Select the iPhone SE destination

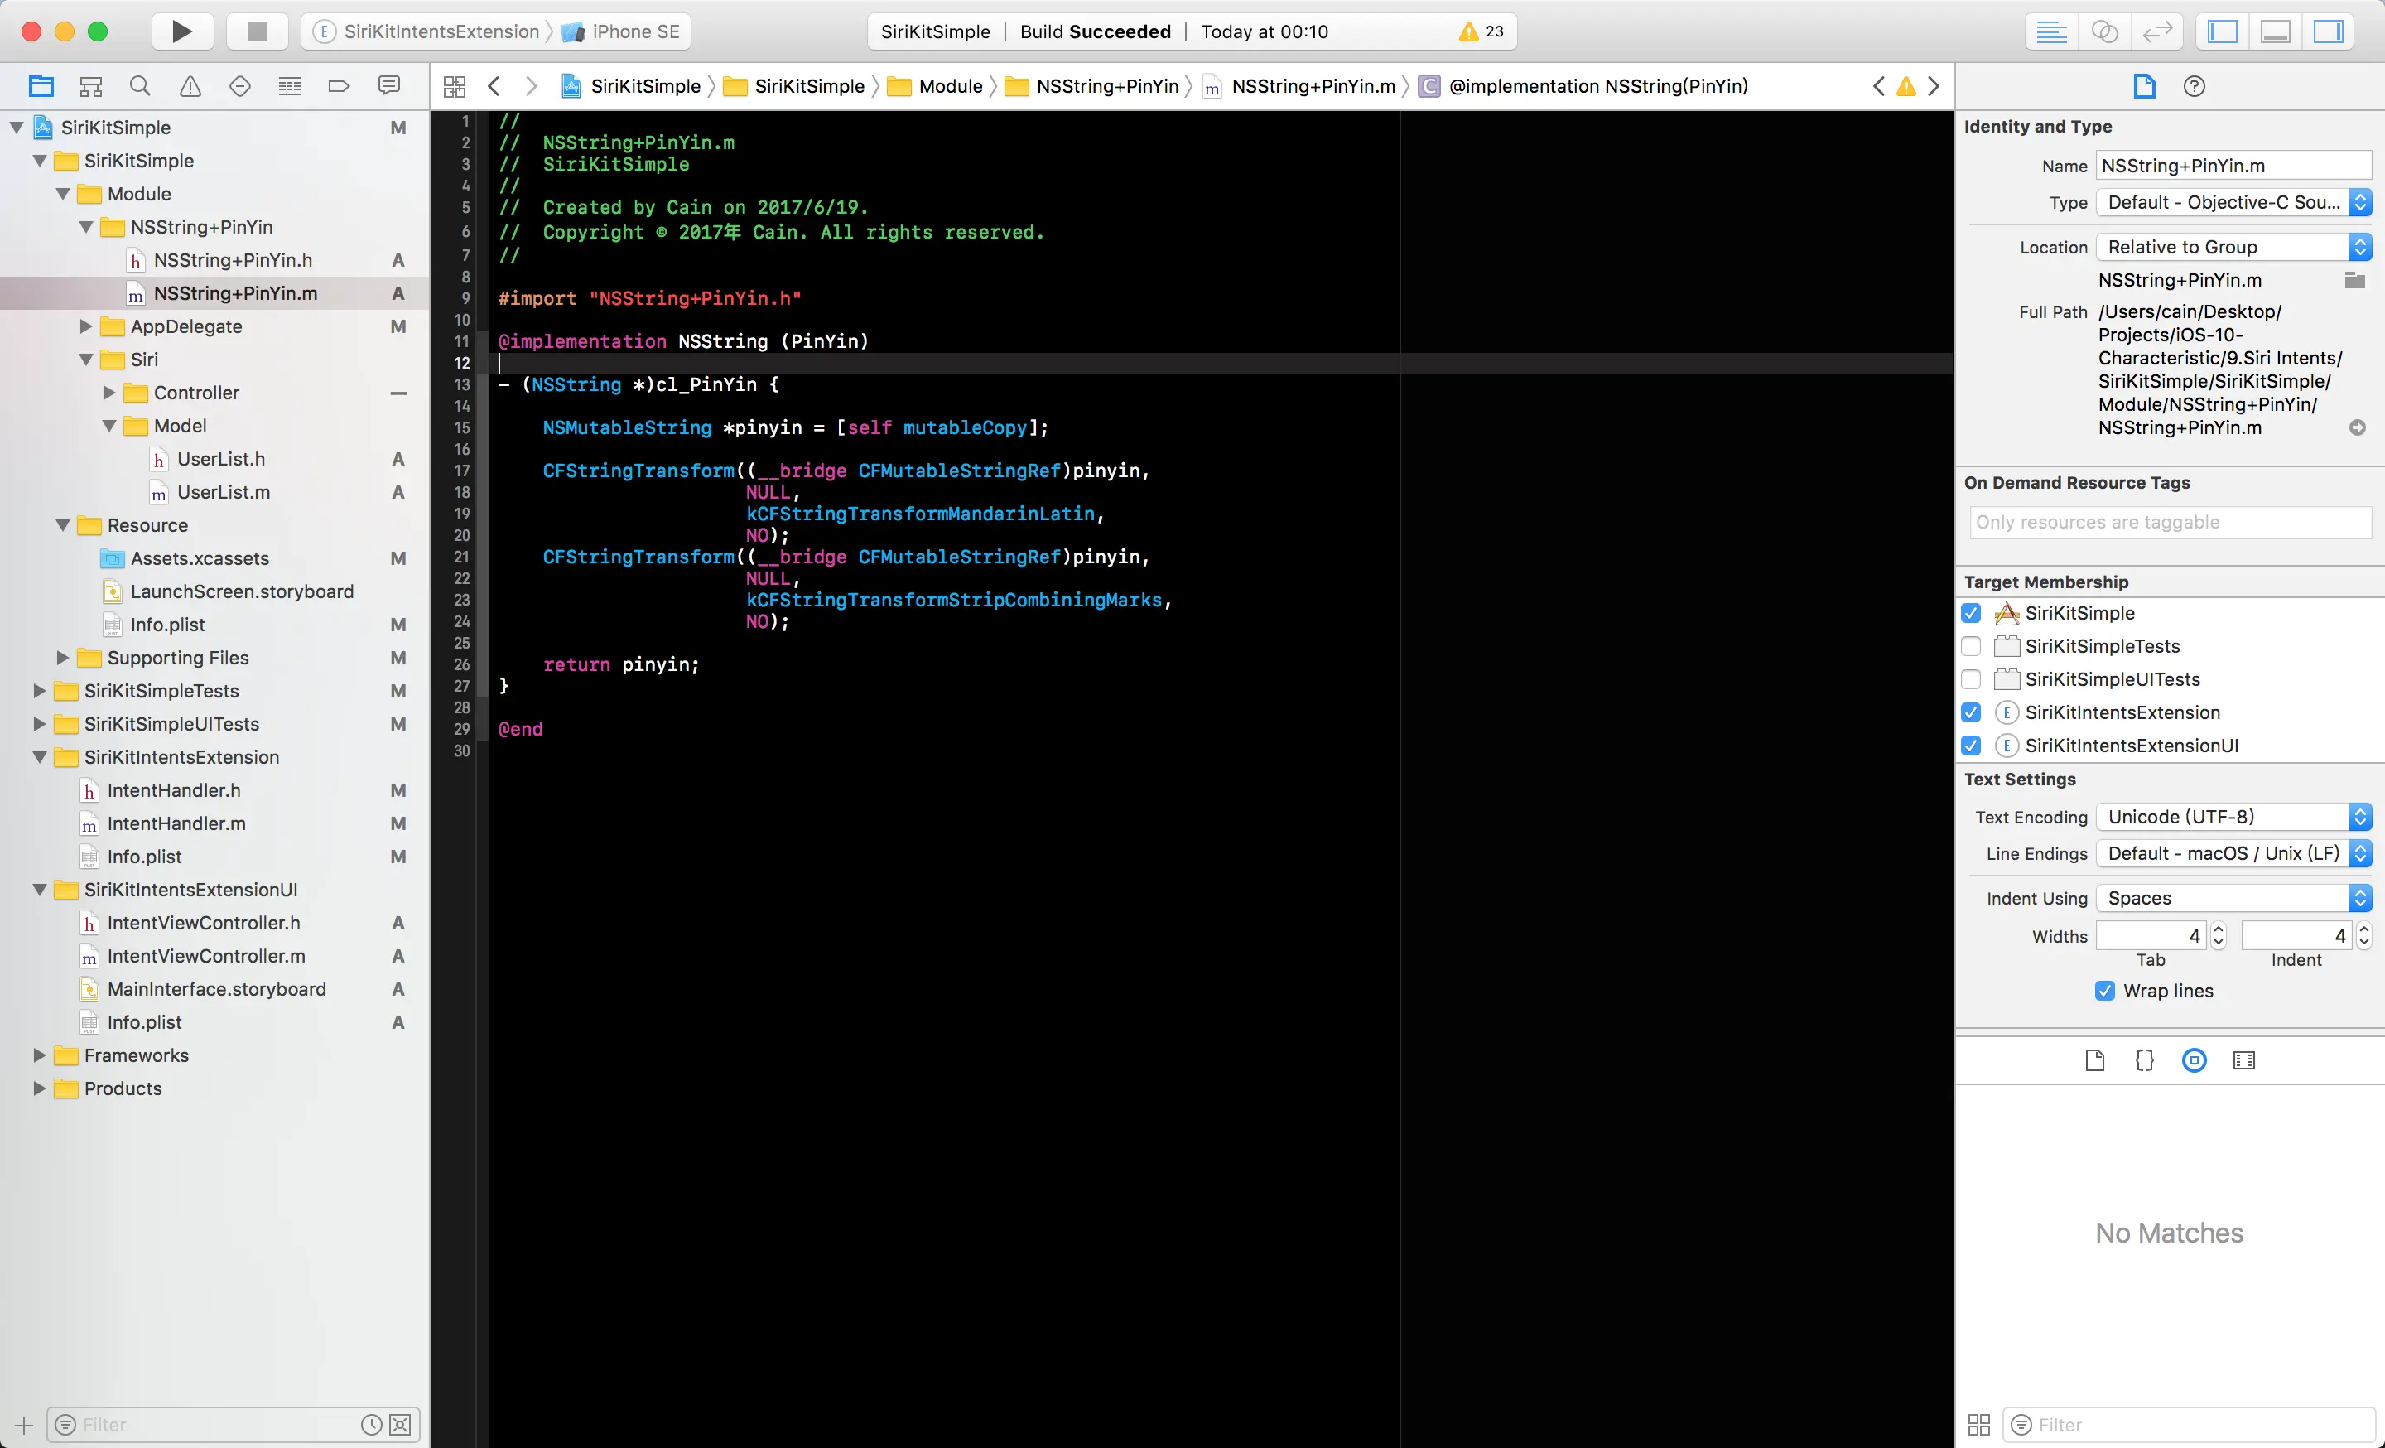634,31
